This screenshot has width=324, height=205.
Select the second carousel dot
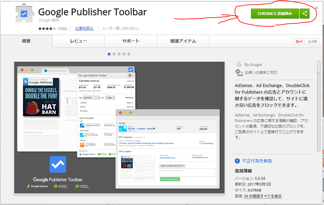coord(114,54)
